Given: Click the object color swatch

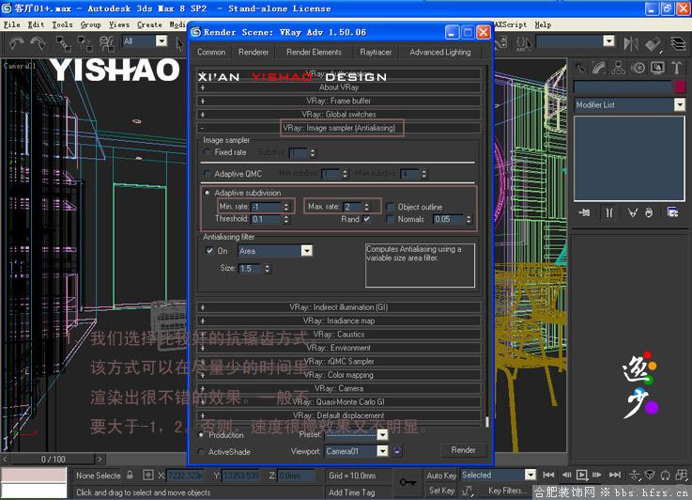Looking at the screenshot, I should click(680, 86).
